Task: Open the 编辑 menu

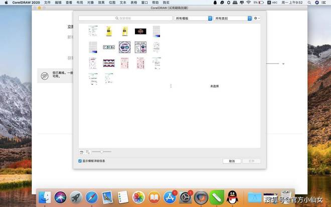Action: click(58, 3)
